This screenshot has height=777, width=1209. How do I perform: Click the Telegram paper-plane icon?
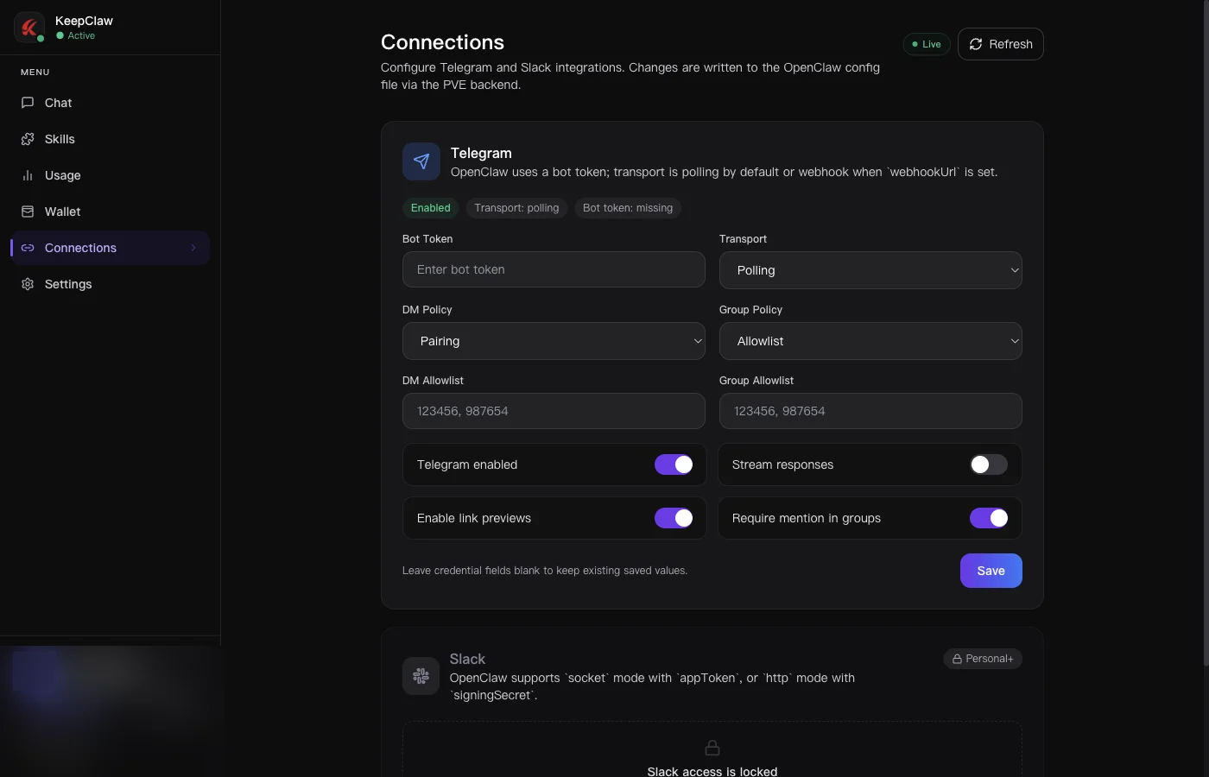tap(421, 161)
